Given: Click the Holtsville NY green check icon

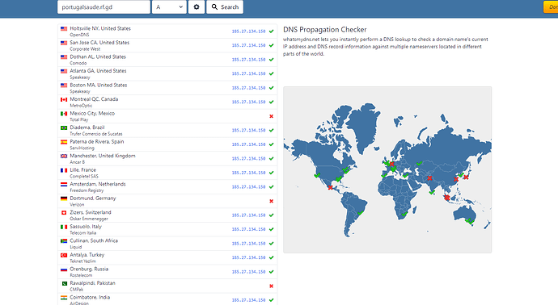Looking at the screenshot, I should pyautogui.click(x=272, y=31).
